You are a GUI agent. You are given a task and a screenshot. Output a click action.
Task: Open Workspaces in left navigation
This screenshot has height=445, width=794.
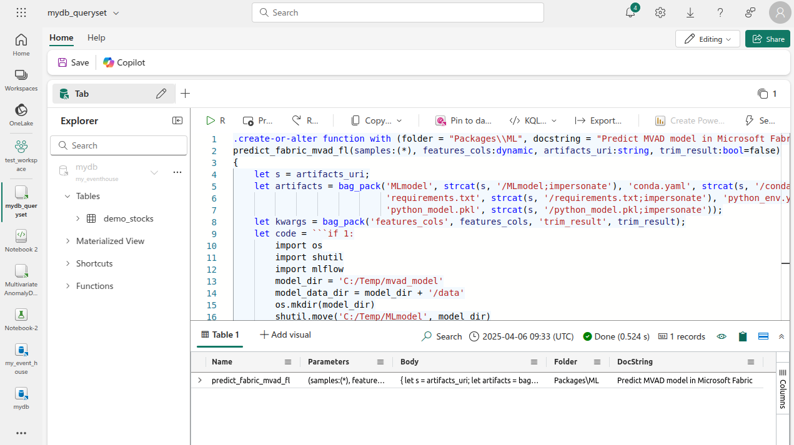click(21, 80)
